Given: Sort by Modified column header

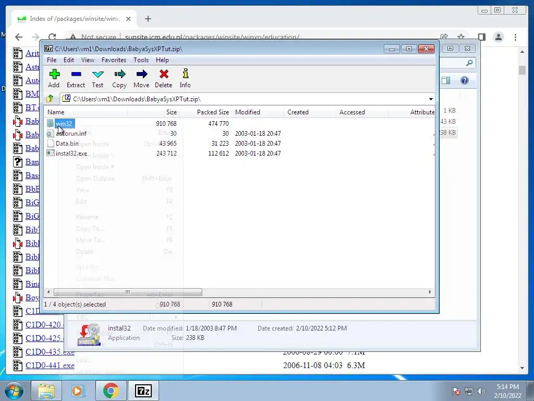Looking at the screenshot, I should click(258, 112).
